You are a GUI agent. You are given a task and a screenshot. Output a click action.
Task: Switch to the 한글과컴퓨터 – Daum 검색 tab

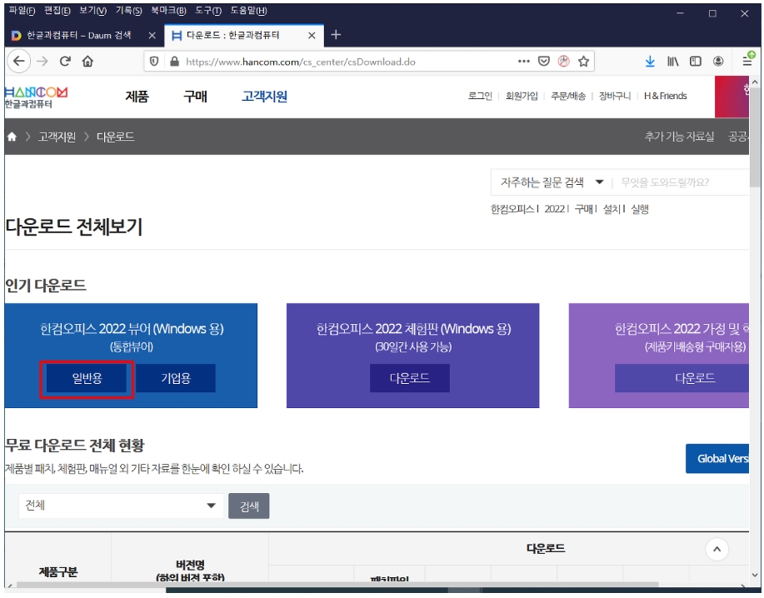[78, 36]
